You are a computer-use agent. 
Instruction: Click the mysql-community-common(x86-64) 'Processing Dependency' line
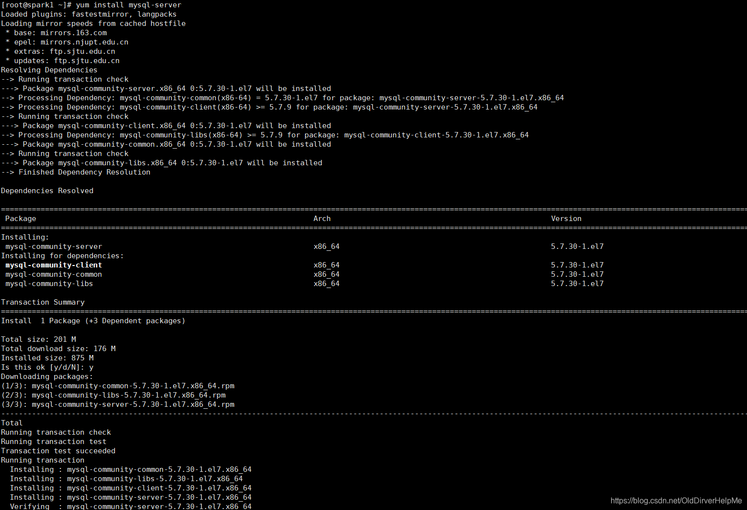[x=283, y=98]
